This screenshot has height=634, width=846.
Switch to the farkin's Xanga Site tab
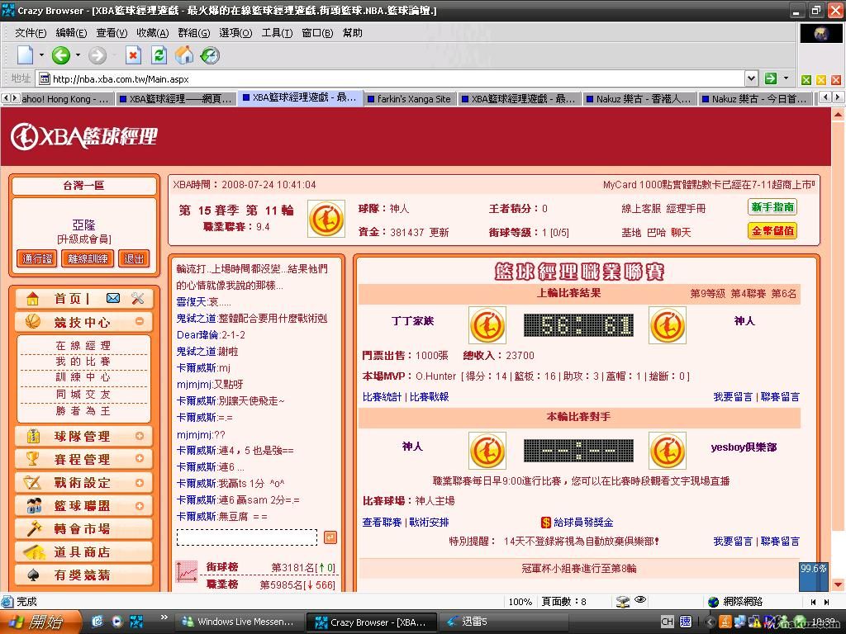(409, 99)
